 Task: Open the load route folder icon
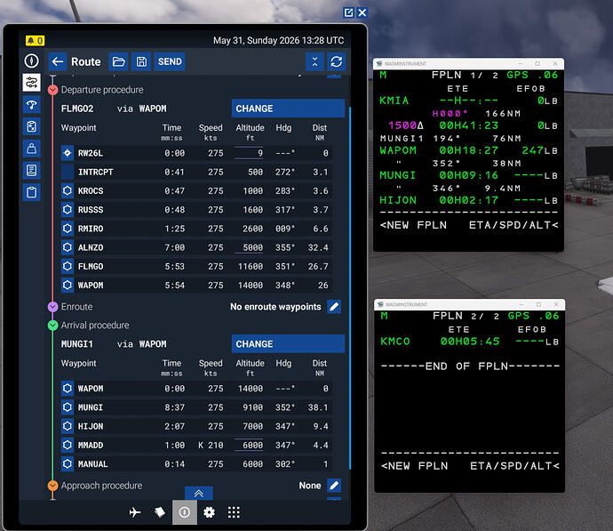[x=118, y=62]
